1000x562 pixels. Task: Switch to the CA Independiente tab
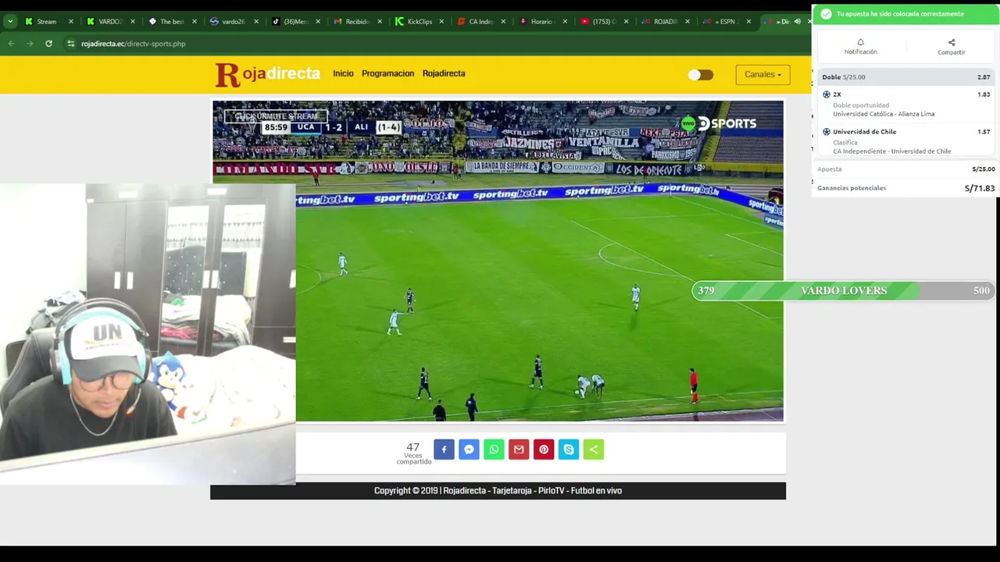click(x=480, y=22)
